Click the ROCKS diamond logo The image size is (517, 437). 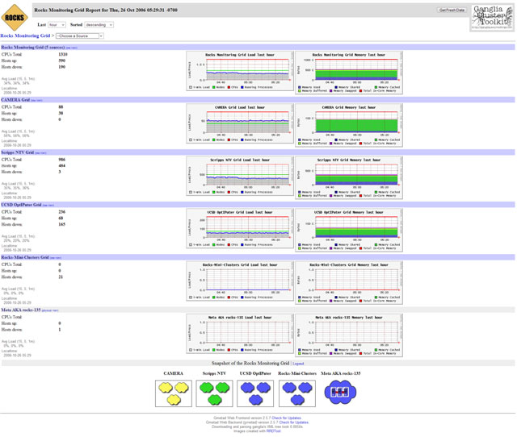[x=15, y=18]
